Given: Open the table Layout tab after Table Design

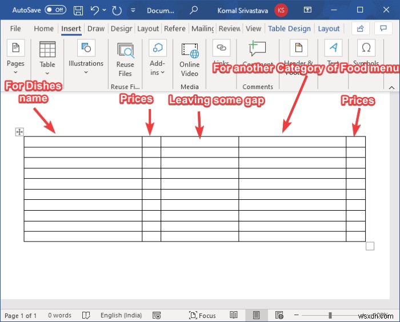Looking at the screenshot, I should 329,29.
